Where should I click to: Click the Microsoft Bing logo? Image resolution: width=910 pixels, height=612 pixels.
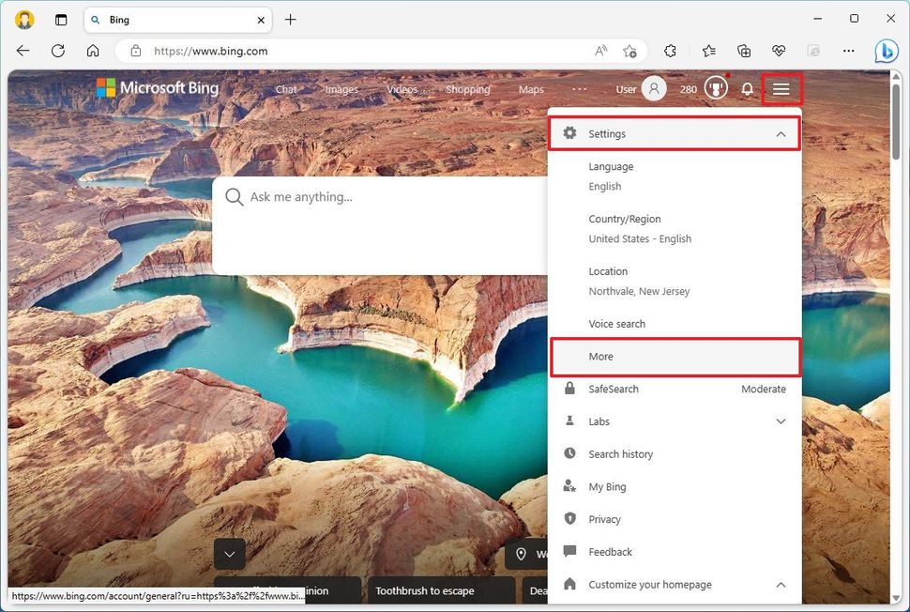coord(158,87)
